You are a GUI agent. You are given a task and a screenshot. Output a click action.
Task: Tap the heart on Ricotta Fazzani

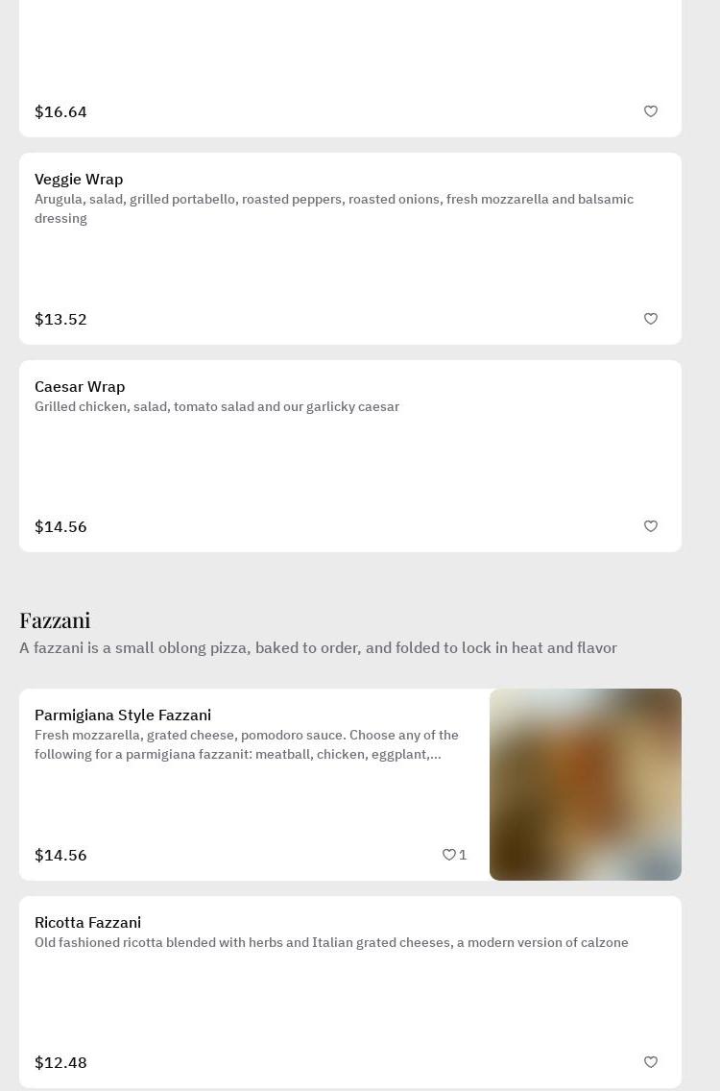[651, 1062]
